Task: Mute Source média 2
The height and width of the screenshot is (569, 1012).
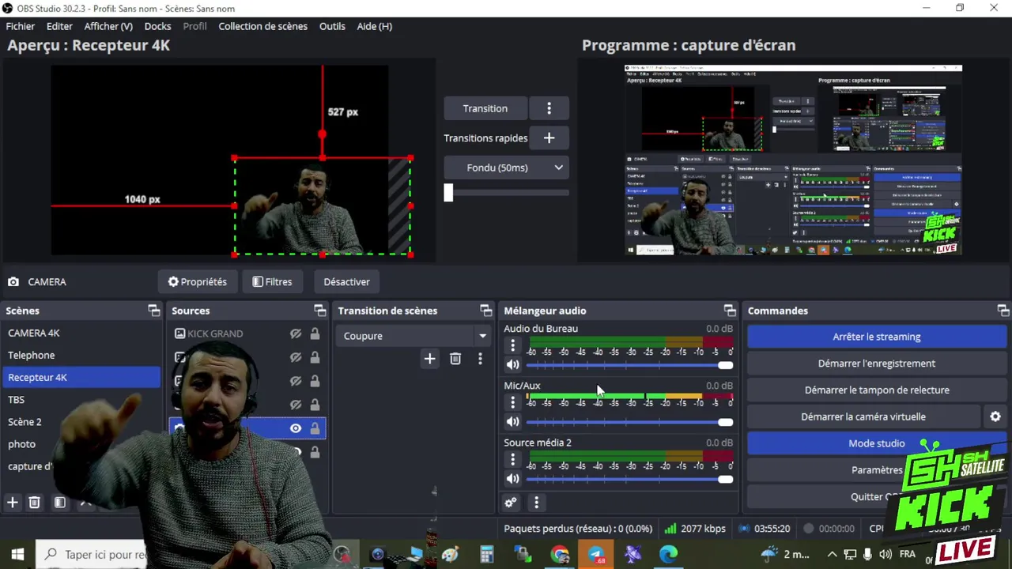Action: point(512,479)
